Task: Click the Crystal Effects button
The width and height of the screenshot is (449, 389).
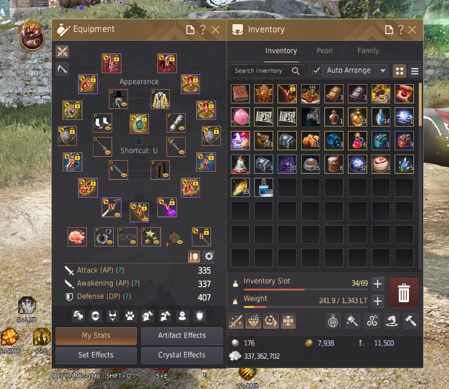Action: [x=182, y=355]
